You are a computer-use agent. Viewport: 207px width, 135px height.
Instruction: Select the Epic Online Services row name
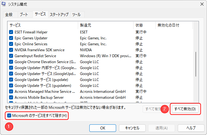(x=31, y=44)
